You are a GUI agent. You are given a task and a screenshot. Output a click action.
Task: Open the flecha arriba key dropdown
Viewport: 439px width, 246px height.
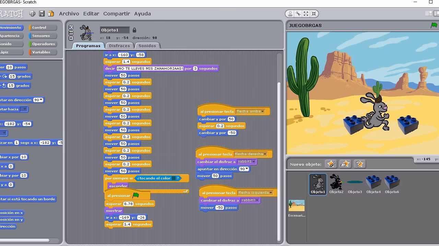(250, 111)
